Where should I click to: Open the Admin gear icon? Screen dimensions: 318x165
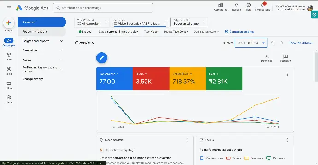(9, 98)
